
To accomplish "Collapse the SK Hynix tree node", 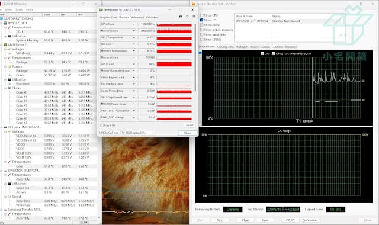I will (2, 127).
